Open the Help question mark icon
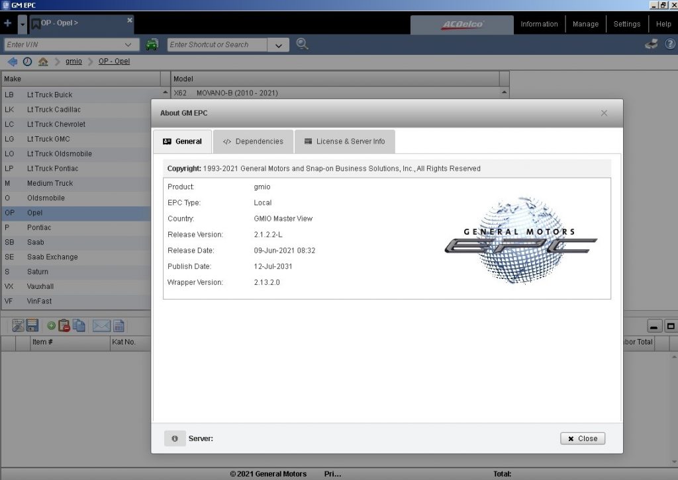This screenshot has width=678, height=480. coord(669,45)
